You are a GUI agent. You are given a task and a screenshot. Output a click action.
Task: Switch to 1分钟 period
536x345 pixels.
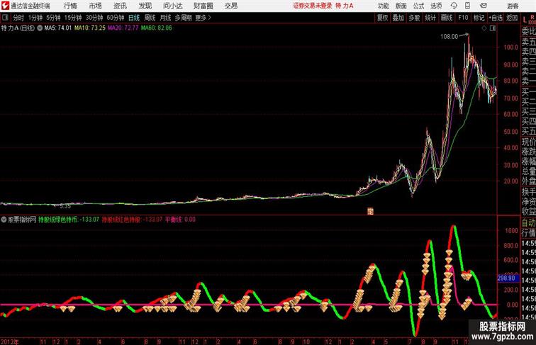coord(35,18)
